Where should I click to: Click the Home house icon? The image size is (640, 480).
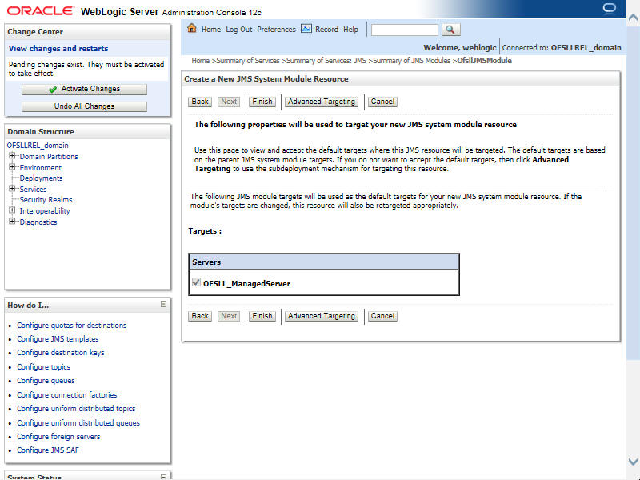click(192, 28)
